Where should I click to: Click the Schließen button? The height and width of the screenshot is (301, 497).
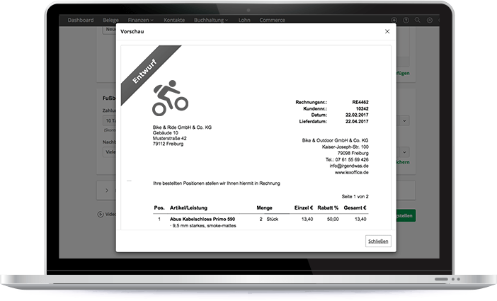(378, 242)
